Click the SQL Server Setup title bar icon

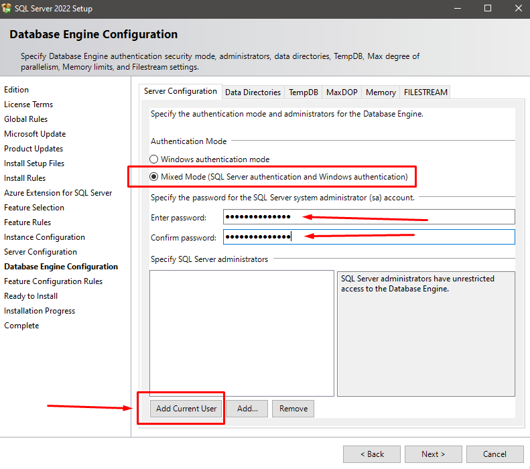tap(6, 8)
